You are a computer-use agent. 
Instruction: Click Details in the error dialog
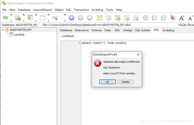126,82
